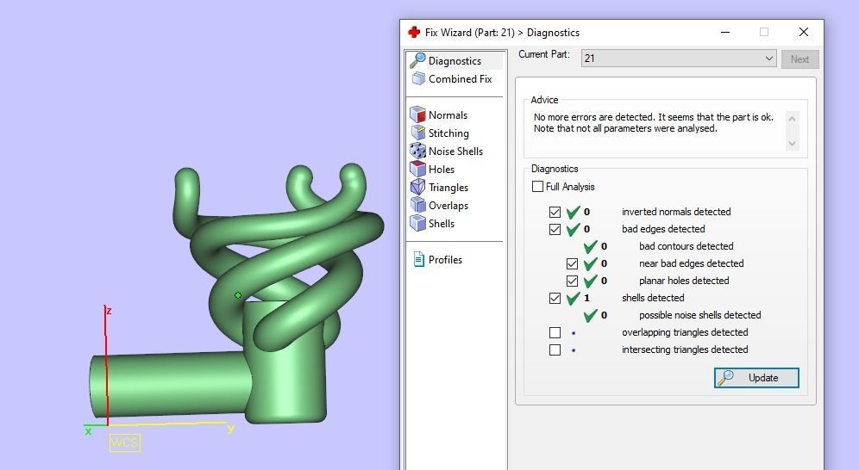Image resolution: width=859 pixels, height=470 pixels.
Task: Open the Shells fix page
Action: pyautogui.click(x=442, y=223)
